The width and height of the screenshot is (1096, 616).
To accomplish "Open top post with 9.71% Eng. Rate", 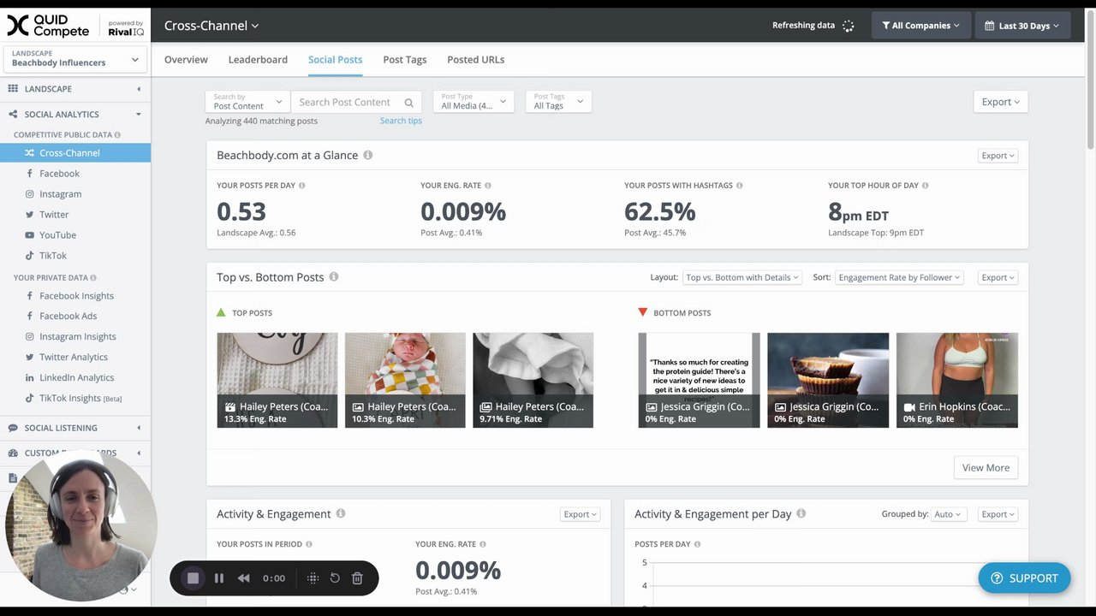I will tap(533, 380).
